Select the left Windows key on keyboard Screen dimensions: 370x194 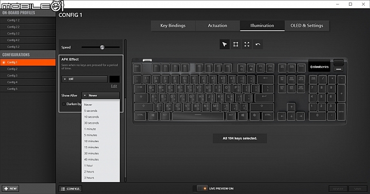pyautogui.click(x=153, y=116)
